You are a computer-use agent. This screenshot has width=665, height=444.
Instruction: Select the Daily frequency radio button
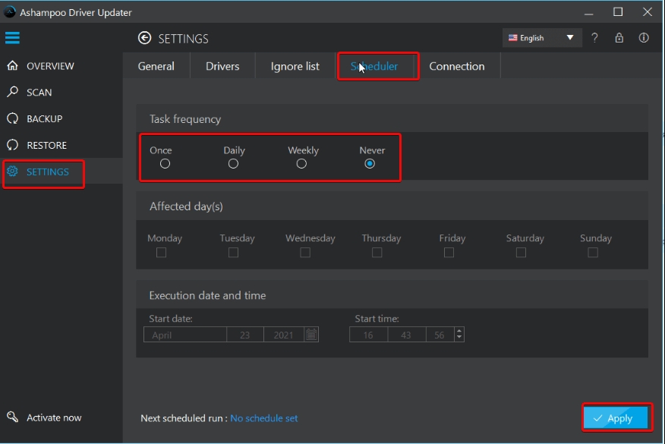(x=233, y=164)
